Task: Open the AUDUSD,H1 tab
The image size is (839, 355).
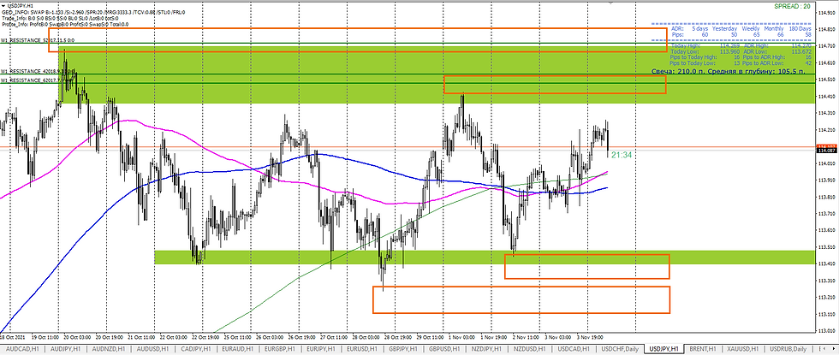Action: tap(155, 349)
